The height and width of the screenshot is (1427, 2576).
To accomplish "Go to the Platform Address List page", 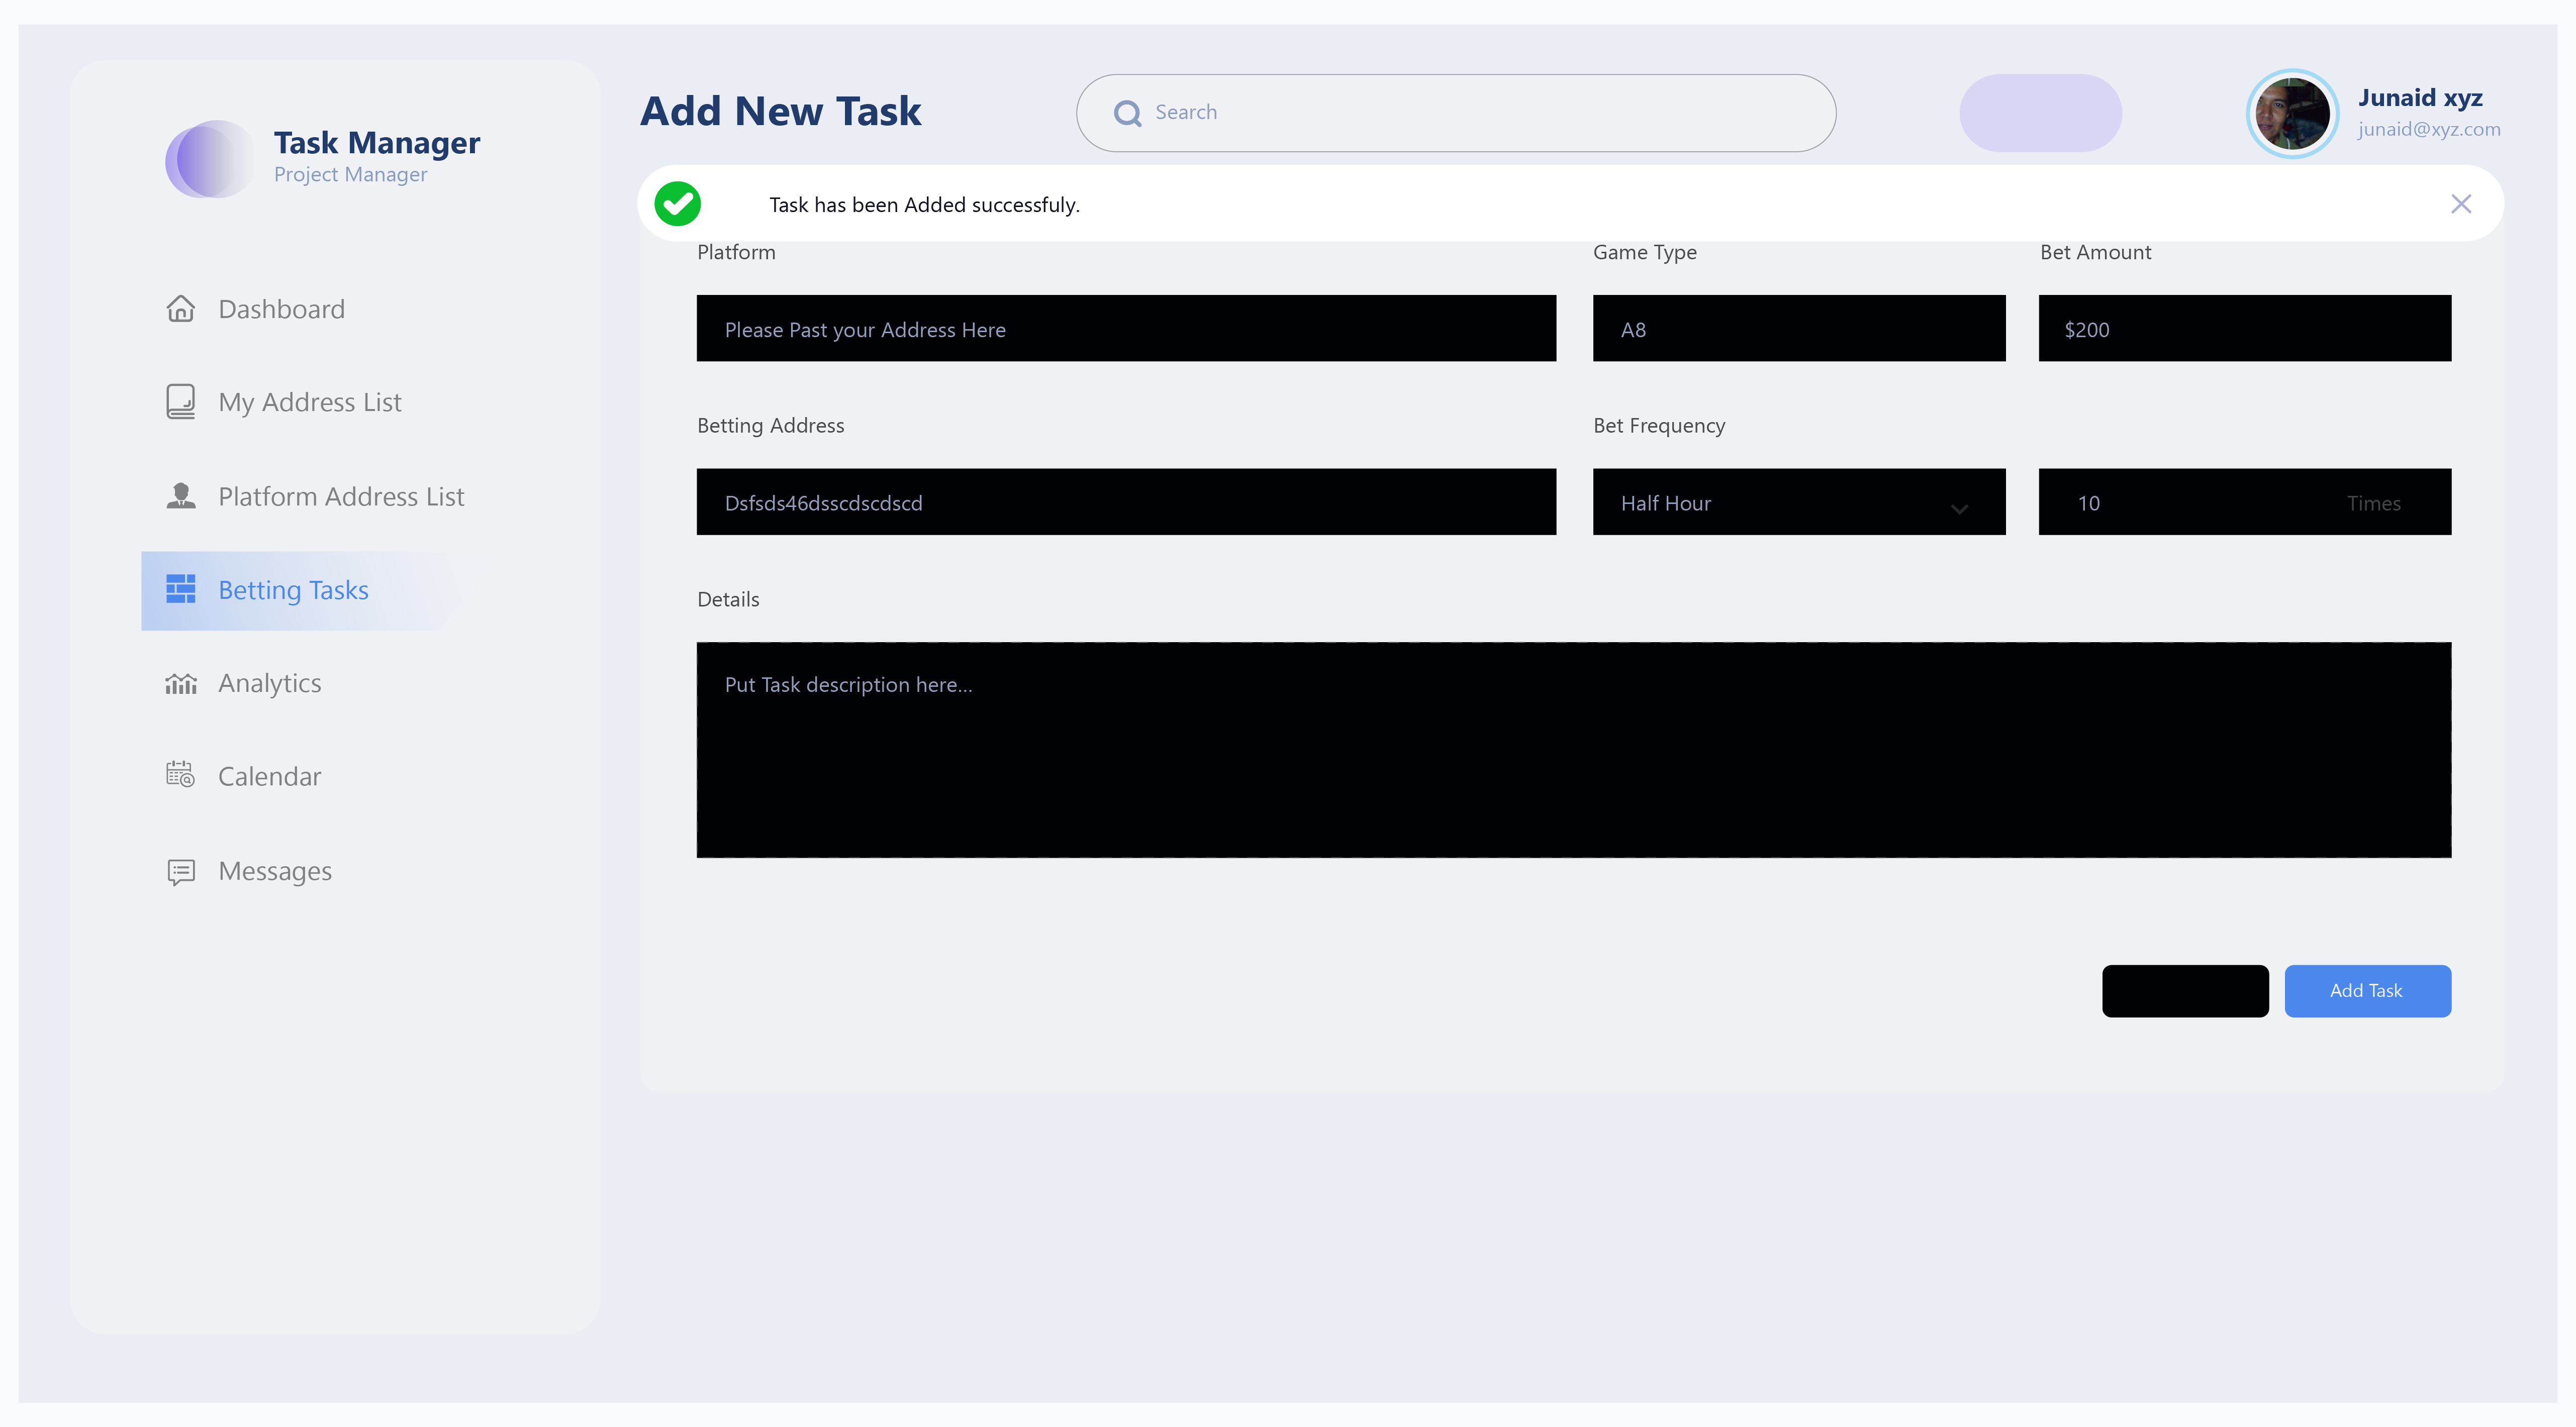I will click(x=340, y=496).
